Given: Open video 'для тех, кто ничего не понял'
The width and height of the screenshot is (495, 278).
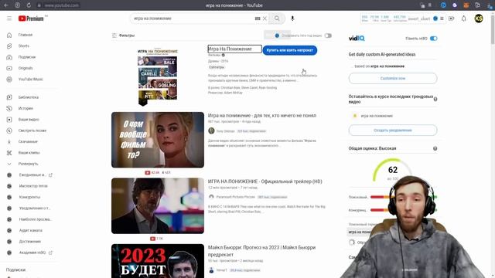Looking at the screenshot, I should point(261,115).
